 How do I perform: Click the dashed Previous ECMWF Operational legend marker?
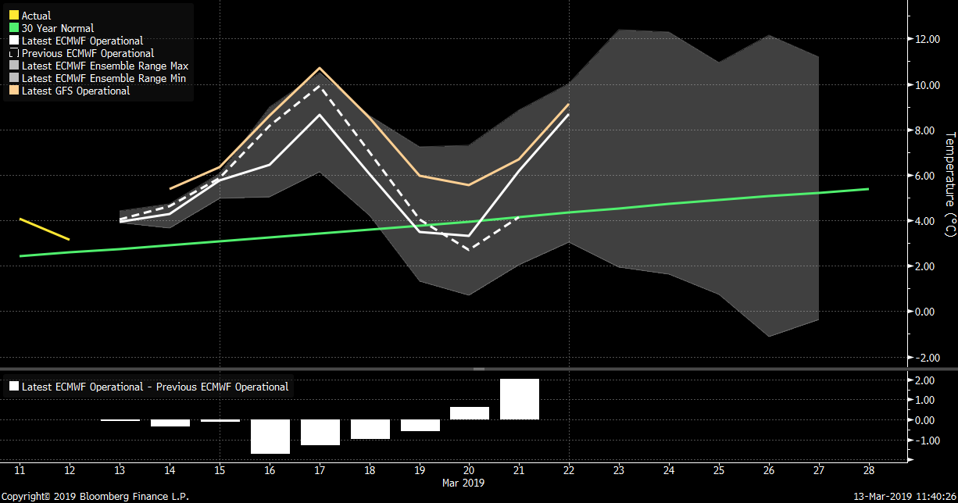(x=13, y=53)
